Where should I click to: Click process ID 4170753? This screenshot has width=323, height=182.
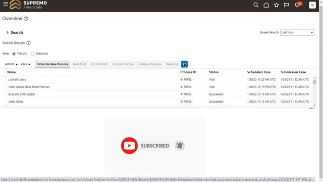click(x=186, y=95)
